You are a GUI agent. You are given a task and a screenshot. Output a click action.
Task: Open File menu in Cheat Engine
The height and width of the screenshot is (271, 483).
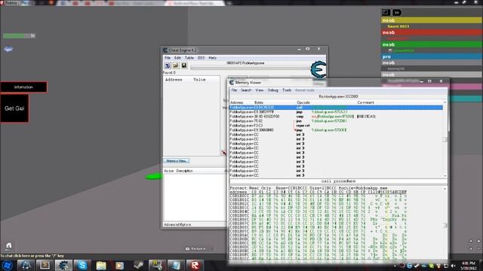[x=168, y=58]
